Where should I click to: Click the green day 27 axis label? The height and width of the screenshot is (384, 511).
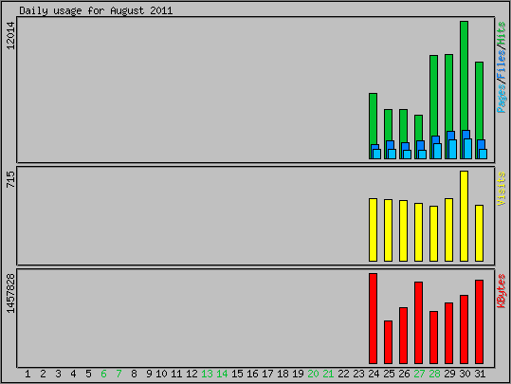[x=419, y=374]
